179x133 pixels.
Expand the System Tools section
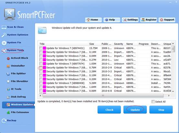pos(13,50)
